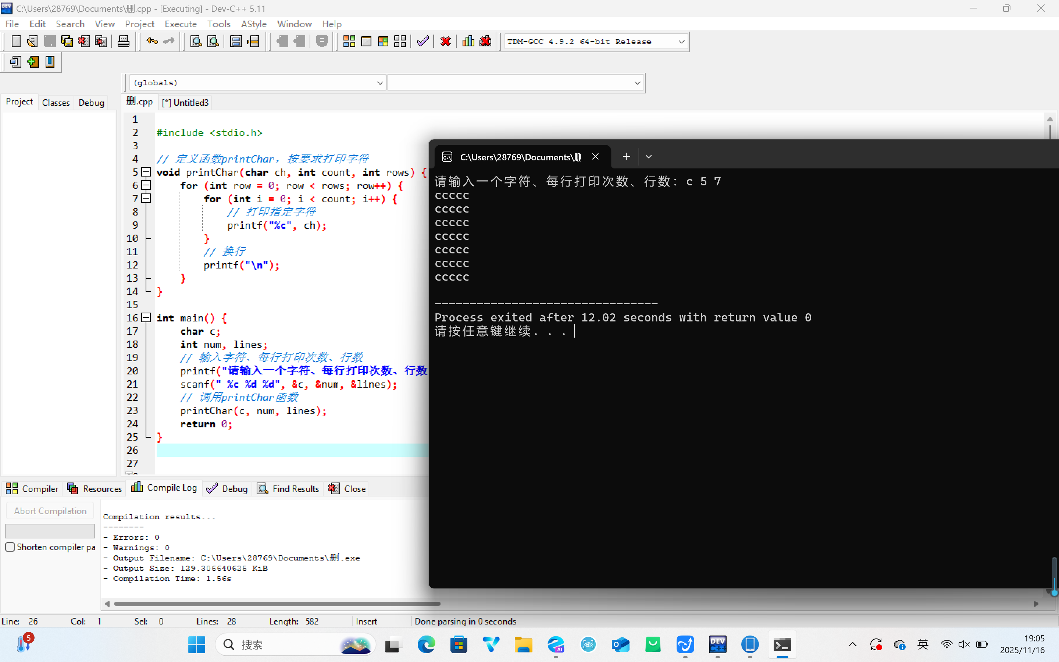Open the console tab dropdown chevron
The image size is (1059, 662).
coord(649,157)
